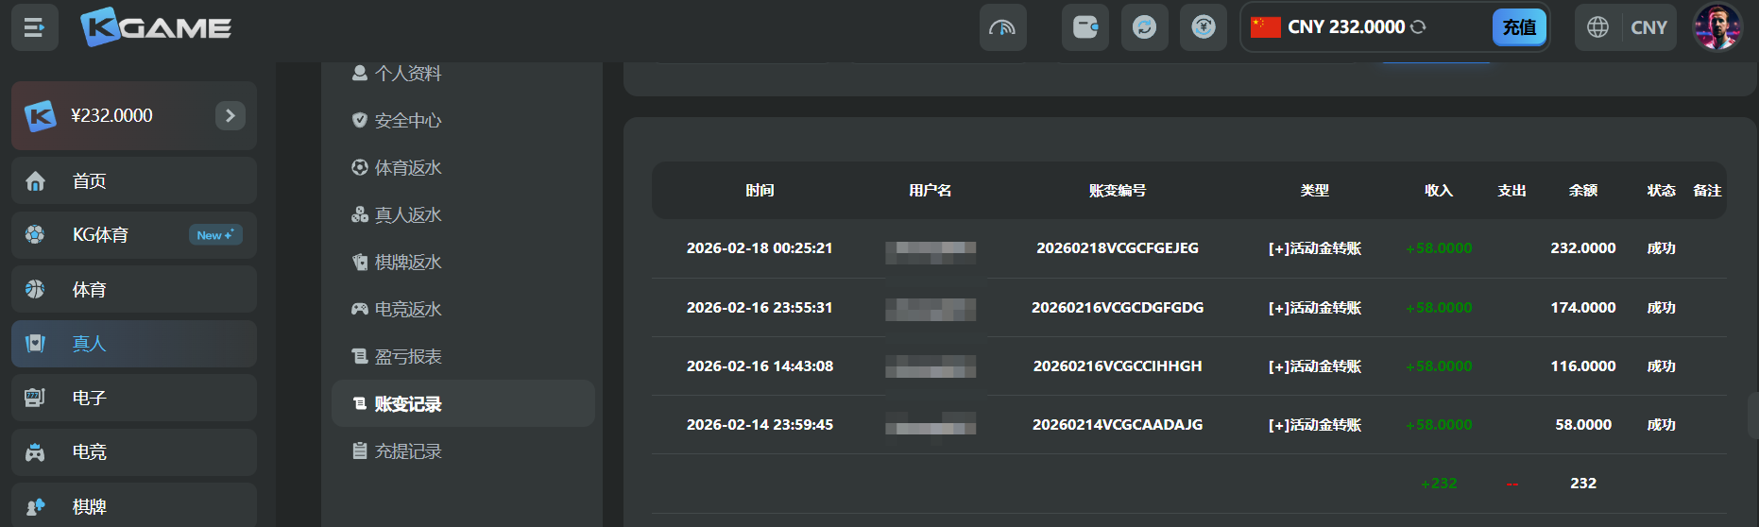Viewport: 1759px width, 527px height.
Task: Click the chess piece icon next to 棋牌
Action: click(x=35, y=507)
